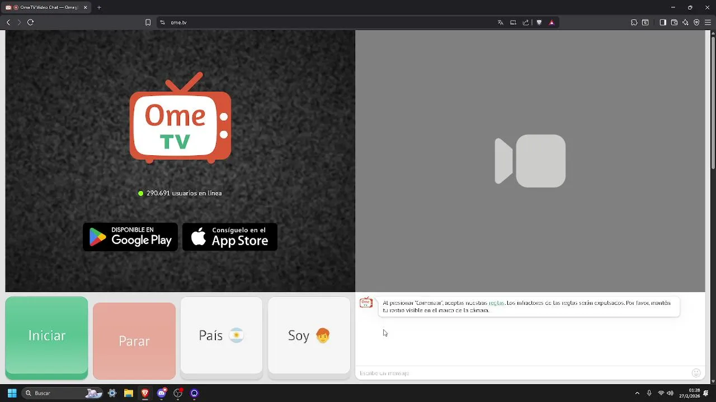Stop the chat with Parar button
The width and height of the screenshot is (716, 402).
point(134,341)
